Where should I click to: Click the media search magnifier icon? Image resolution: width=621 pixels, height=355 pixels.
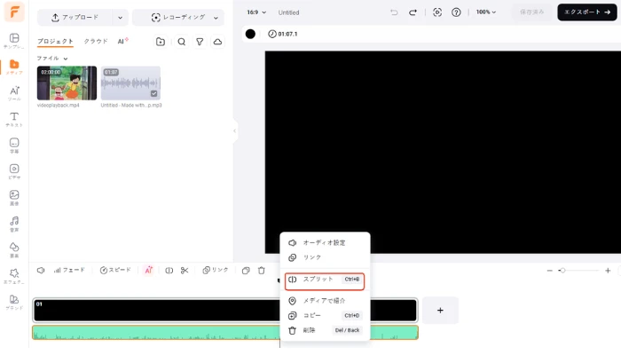[181, 42]
